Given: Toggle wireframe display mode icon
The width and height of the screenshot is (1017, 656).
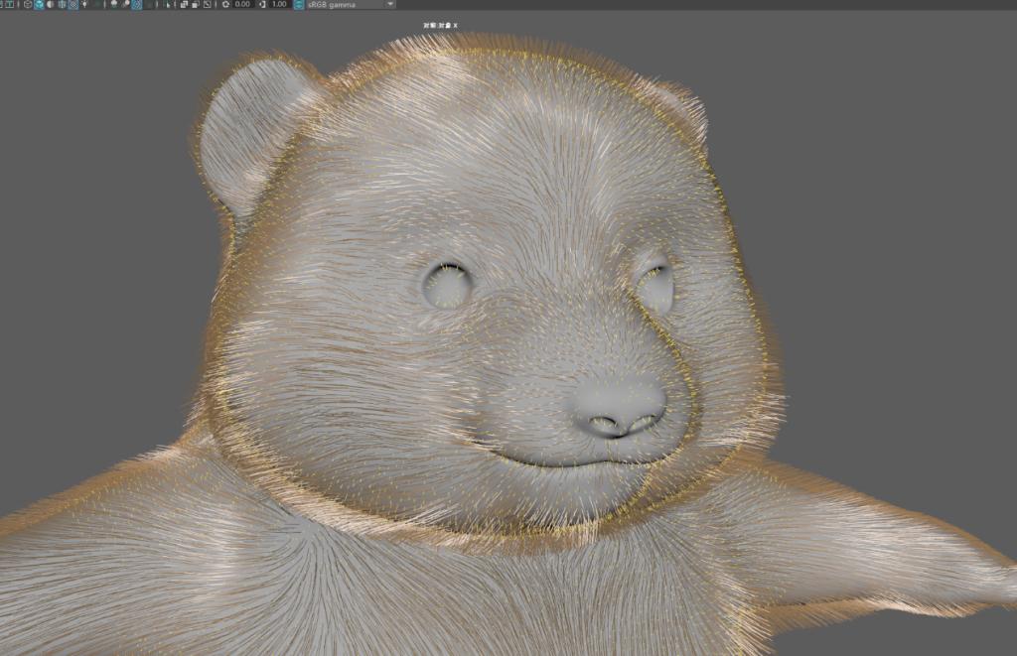Looking at the screenshot, I should click(x=27, y=5).
